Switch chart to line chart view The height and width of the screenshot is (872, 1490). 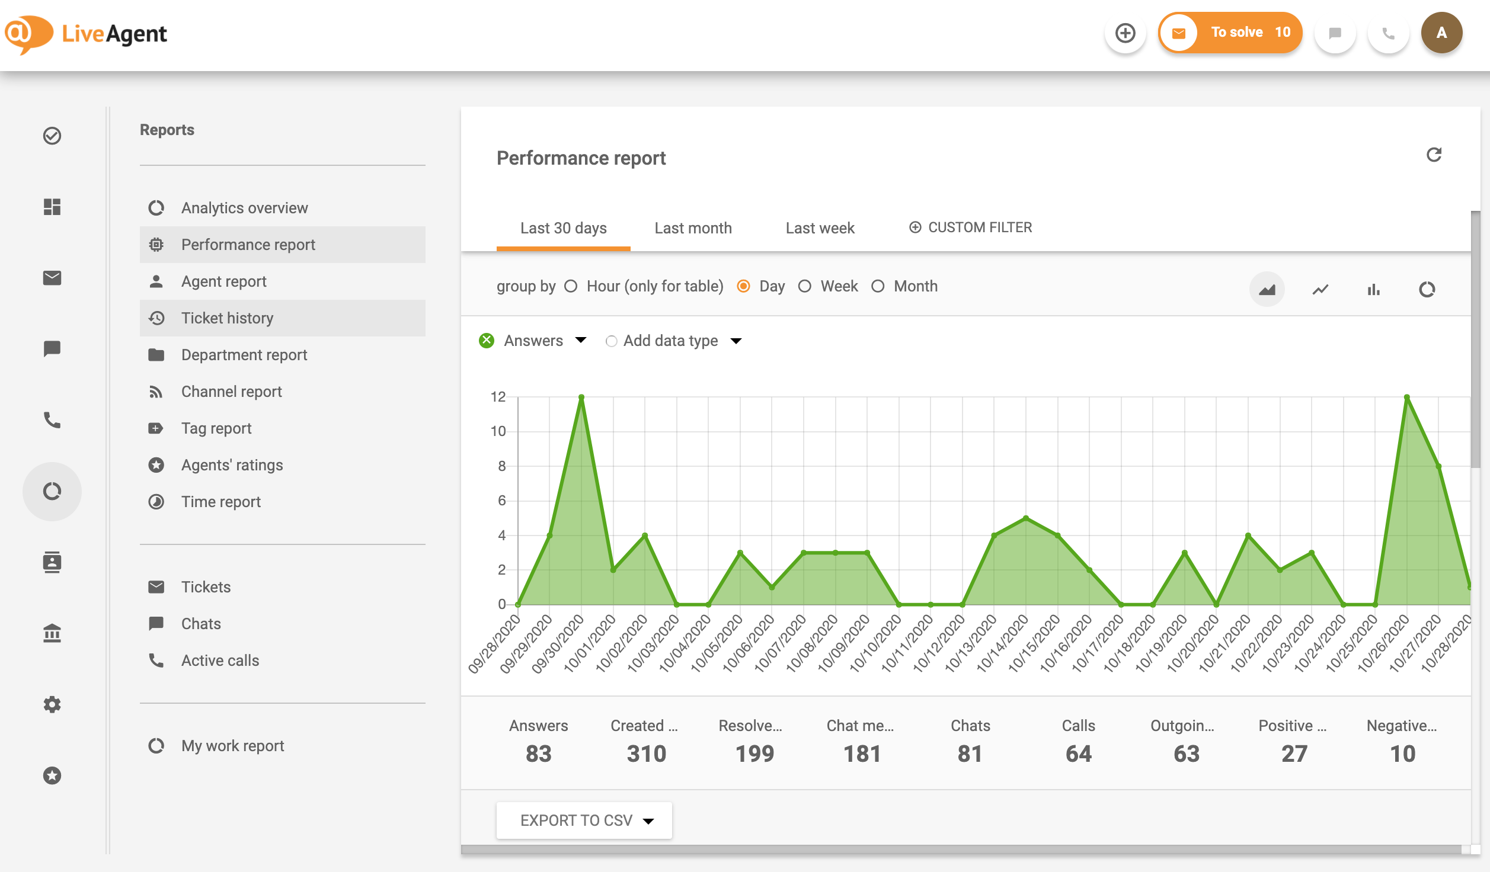click(x=1321, y=290)
